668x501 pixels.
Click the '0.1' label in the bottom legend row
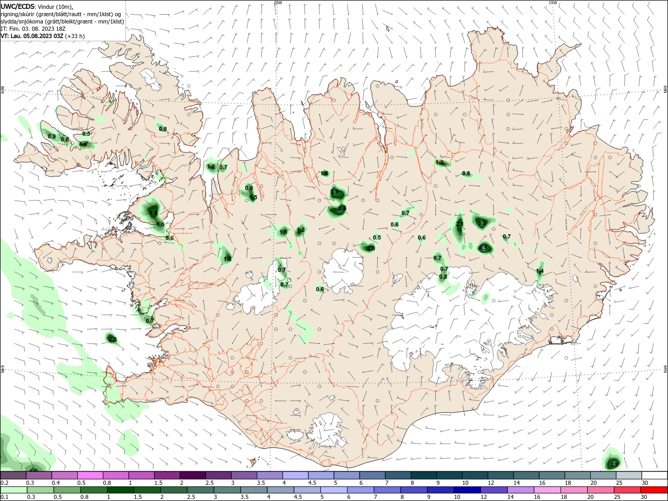pyautogui.click(x=4, y=497)
